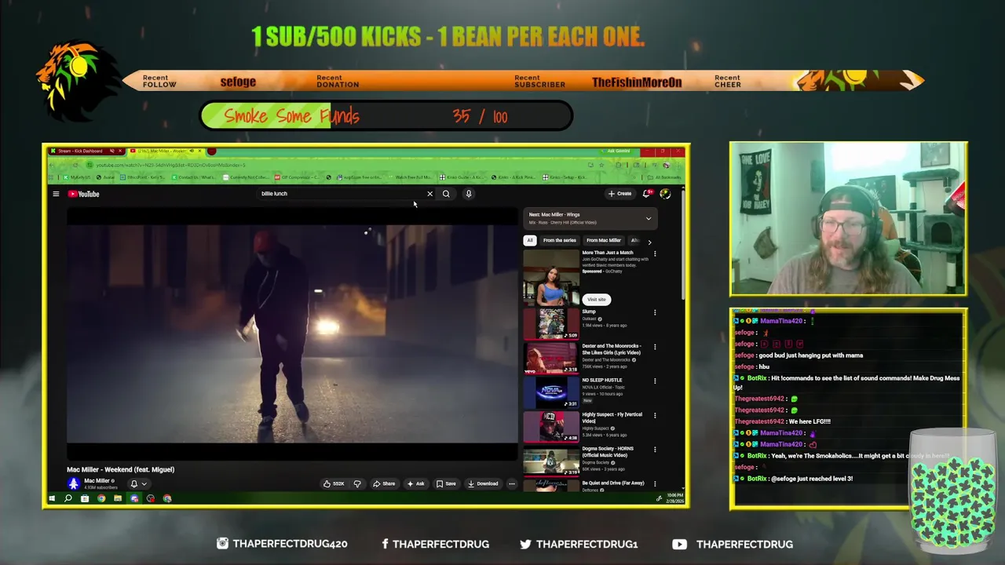
Task: Show more filter chips with right arrow
Action: pos(649,242)
